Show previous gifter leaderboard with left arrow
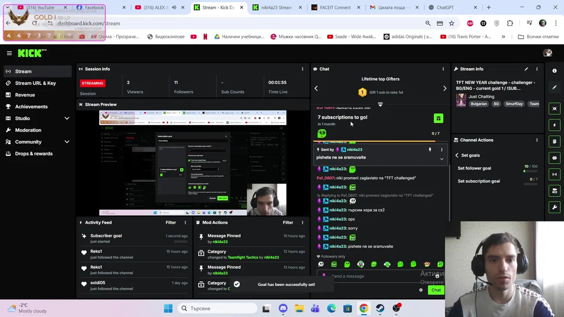Viewport: 564px width, 317px height. [x=316, y=88]
